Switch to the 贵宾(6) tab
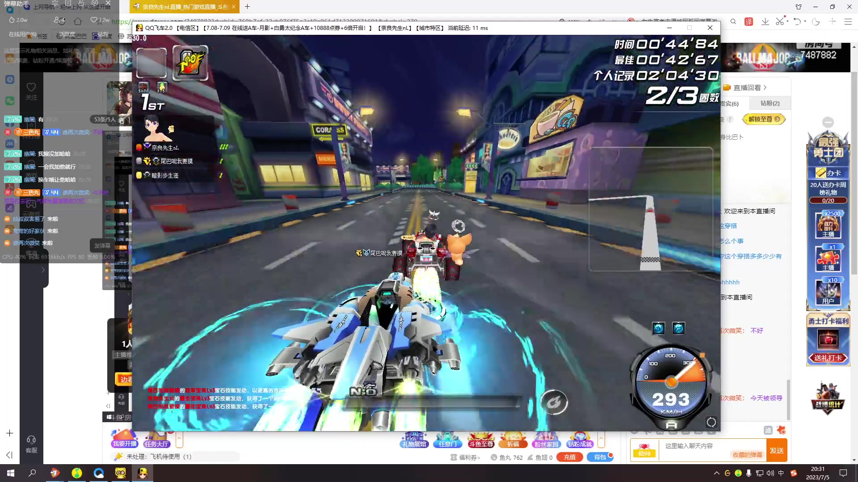Viewport: 858px width, 482px height. coord(729,104)
